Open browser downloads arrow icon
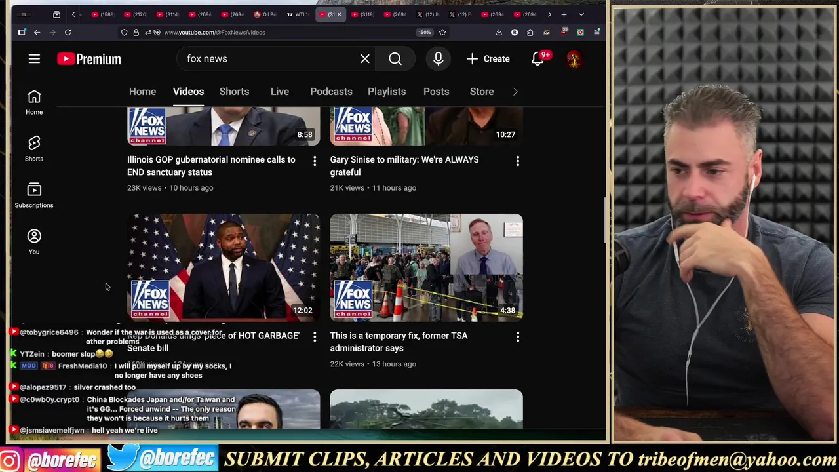Viewport: 839px width, 472px height. [x=499, y=32]
